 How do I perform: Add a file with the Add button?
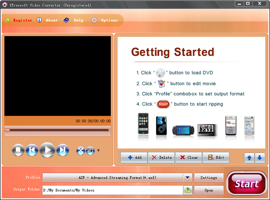click(x=134, y=157)
